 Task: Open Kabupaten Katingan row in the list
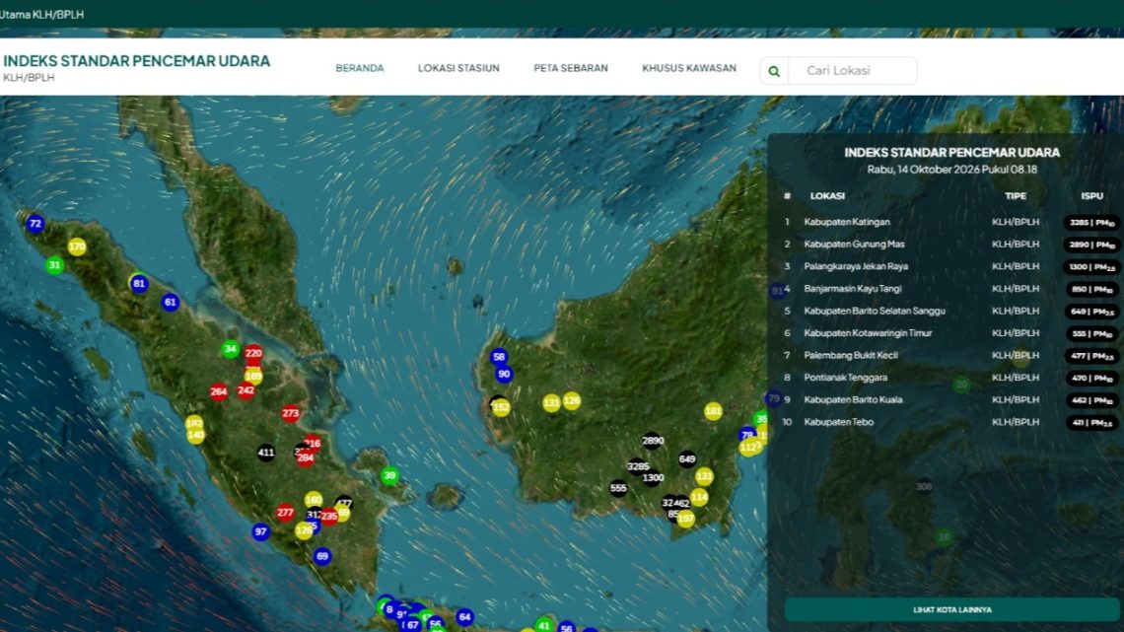[x=952, y=222]
